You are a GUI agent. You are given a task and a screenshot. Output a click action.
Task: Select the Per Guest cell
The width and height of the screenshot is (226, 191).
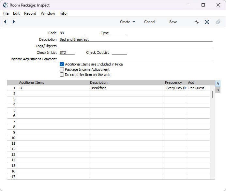pos(199,88)
